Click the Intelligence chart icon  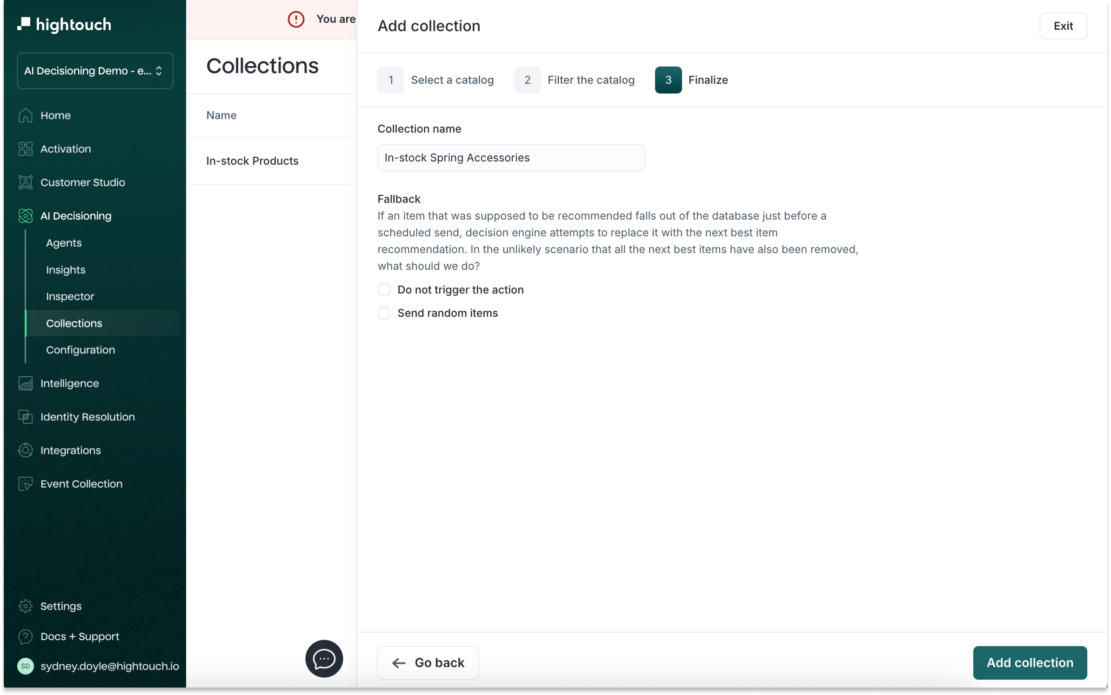coord(26,383)
